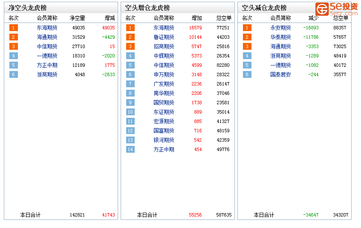Click increase value 16579 for 东海期货

tap(196, 28)
